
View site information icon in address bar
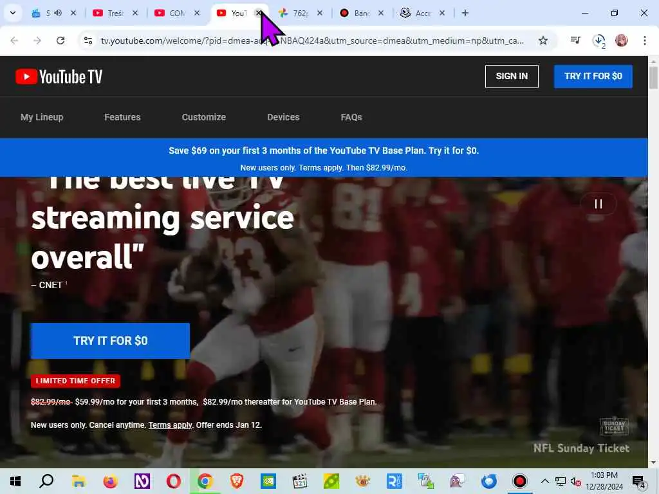[x=88, y=41]
